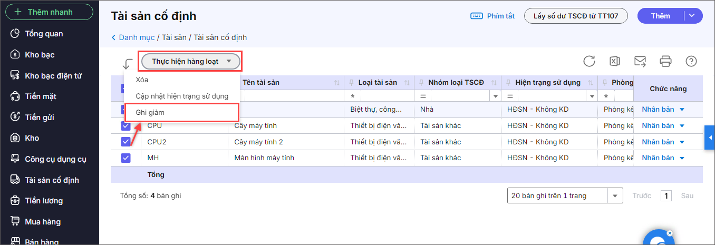The height and width of the screenshot is (245, 715).
Task: Open Kho bạc điện tử in sidebar
Action: click(x=53, y=75)
